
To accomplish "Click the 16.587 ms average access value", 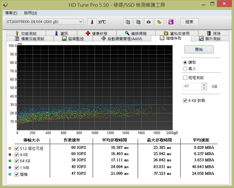I will click(120, 147).
